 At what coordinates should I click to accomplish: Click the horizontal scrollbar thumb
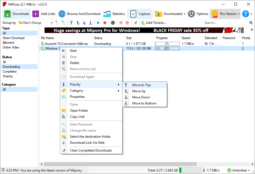point(120,164)
